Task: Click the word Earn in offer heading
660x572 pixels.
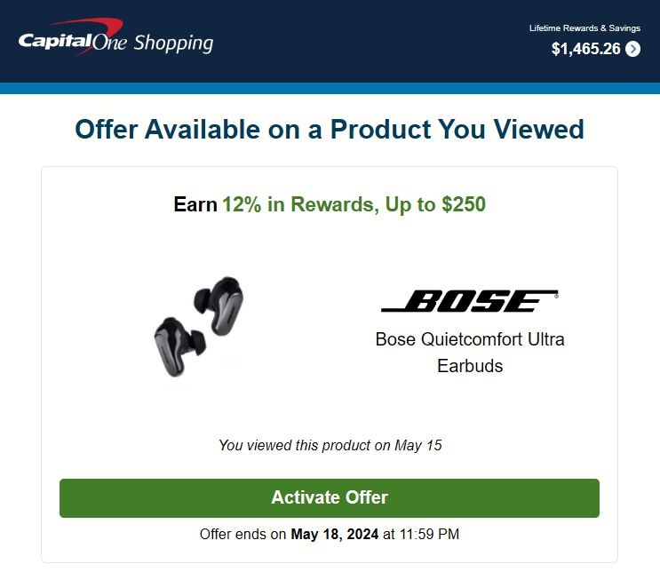Action: (195, 204)
